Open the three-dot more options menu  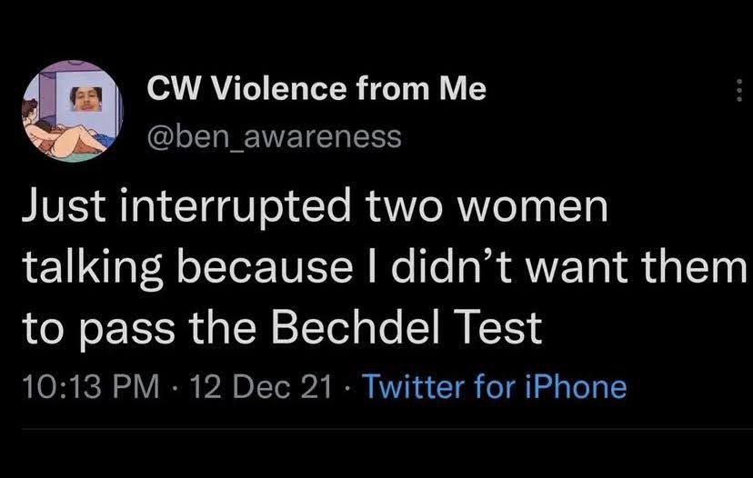point(738,90)
